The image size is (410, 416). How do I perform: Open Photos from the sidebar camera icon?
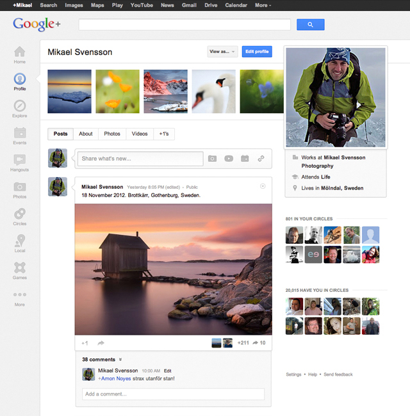[x=20, y=187]
